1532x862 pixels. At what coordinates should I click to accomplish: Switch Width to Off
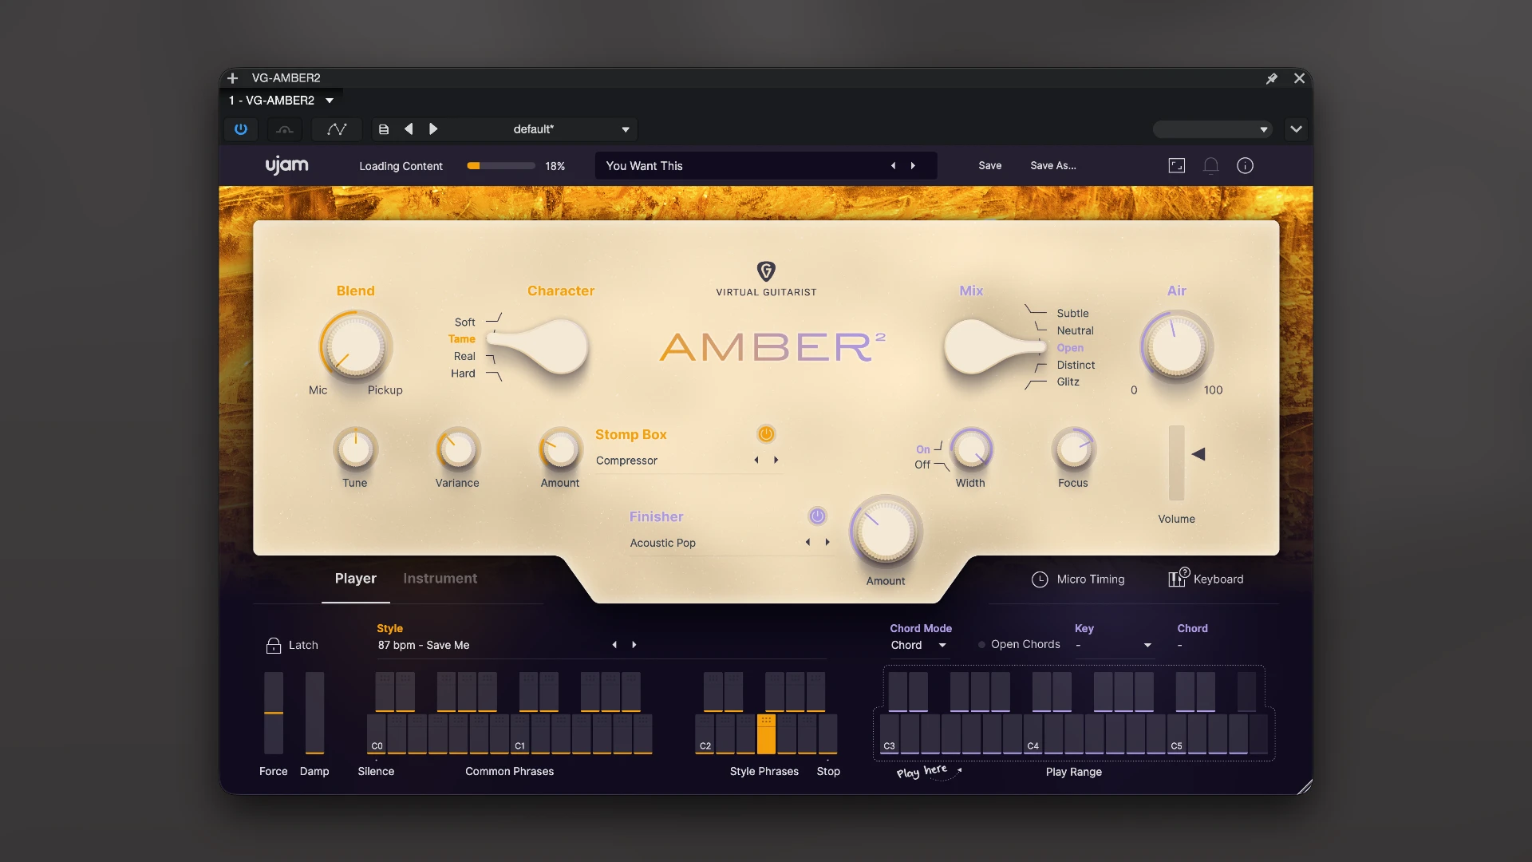[922, 465]
